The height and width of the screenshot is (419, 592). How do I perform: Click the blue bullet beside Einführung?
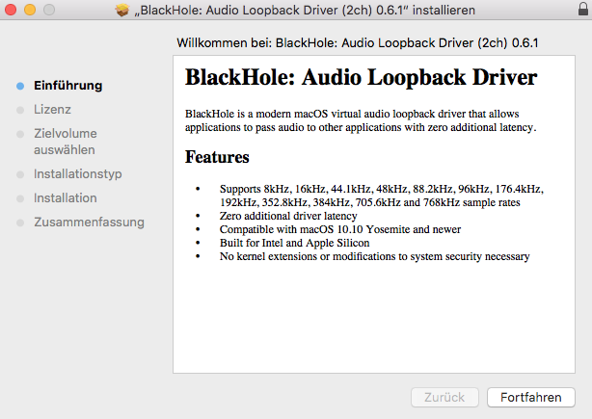click(x=20, y=86)
